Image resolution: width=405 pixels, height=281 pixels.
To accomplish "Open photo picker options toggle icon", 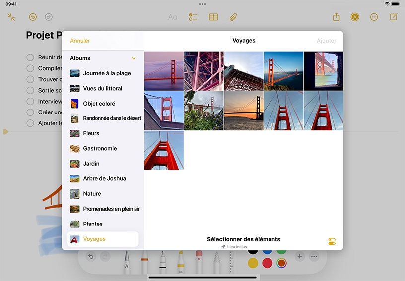I will [332, 241].
